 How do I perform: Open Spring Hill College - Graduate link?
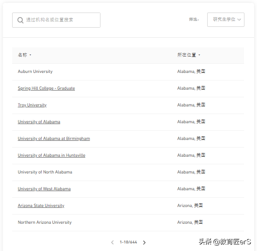tap(46, 88)
